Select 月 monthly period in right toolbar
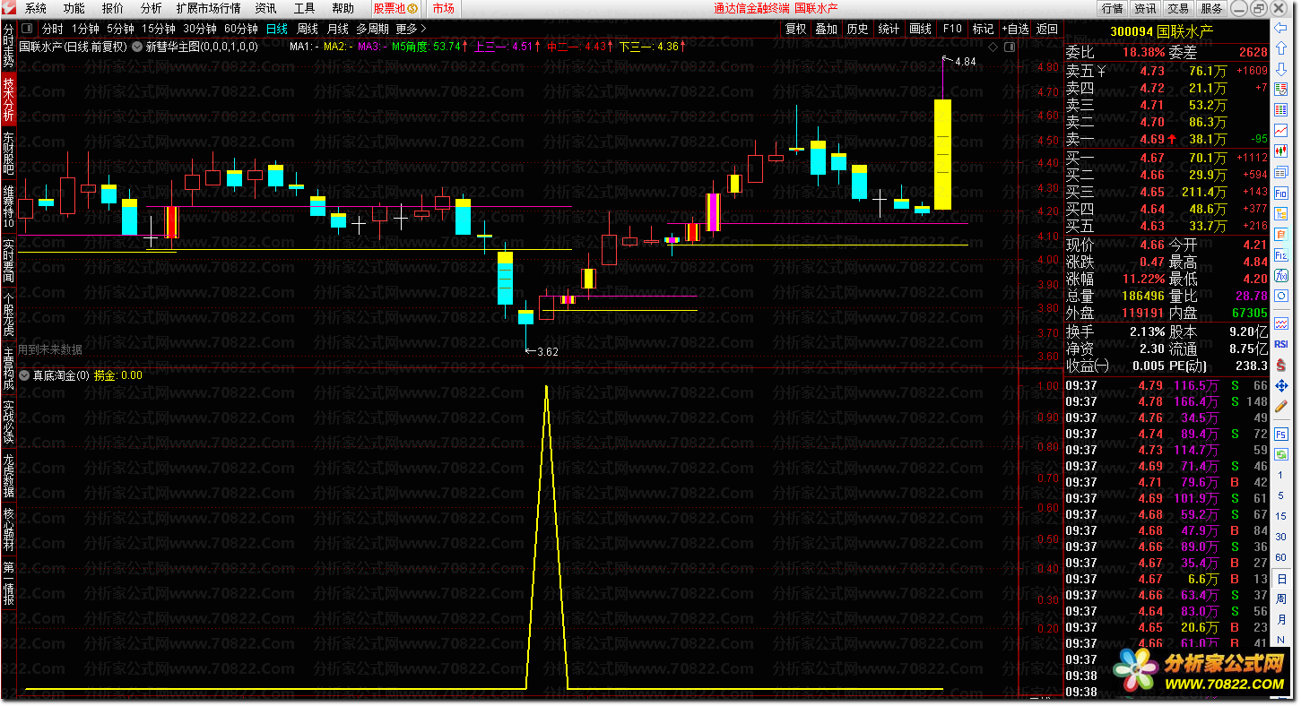This screenshot has width=1301, height=706. [1281, 620]
